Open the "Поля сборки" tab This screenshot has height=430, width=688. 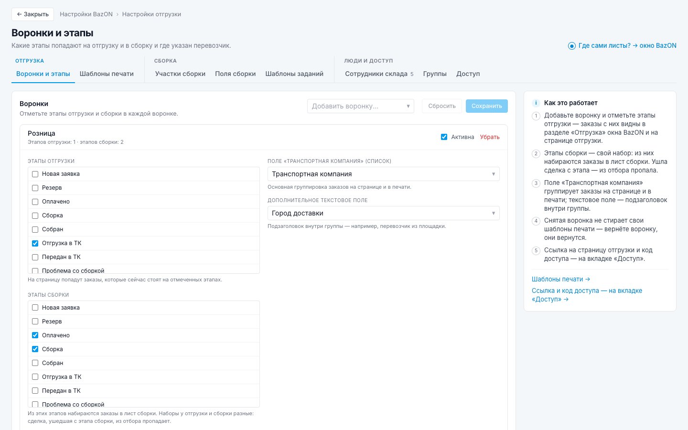point(235,74)
